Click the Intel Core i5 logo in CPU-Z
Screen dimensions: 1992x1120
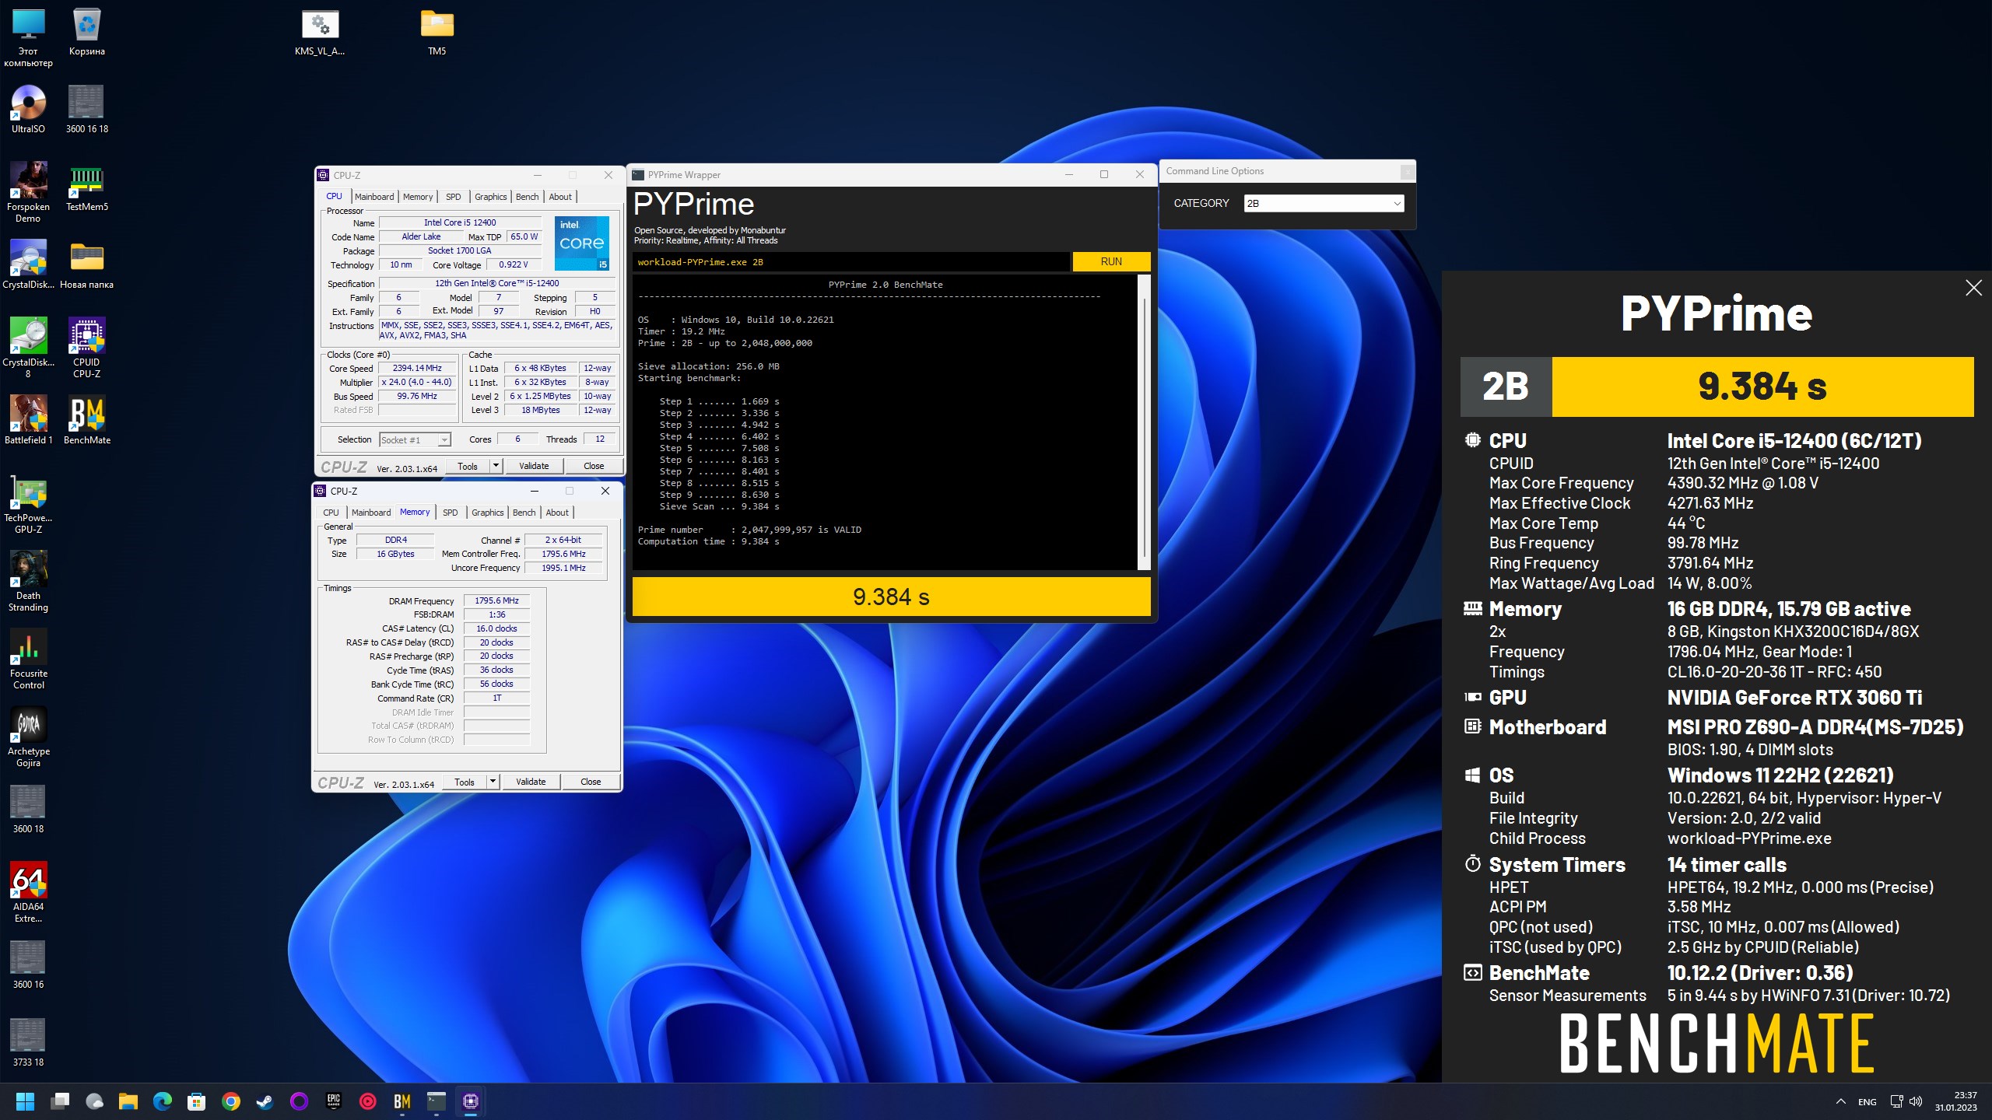click(x=582, y=243)
